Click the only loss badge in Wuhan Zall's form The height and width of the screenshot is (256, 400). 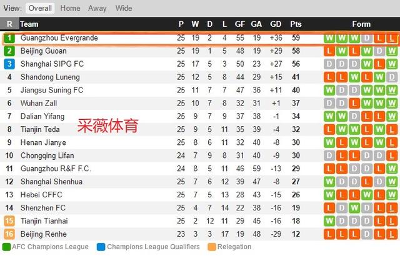[x=353, y=104]
